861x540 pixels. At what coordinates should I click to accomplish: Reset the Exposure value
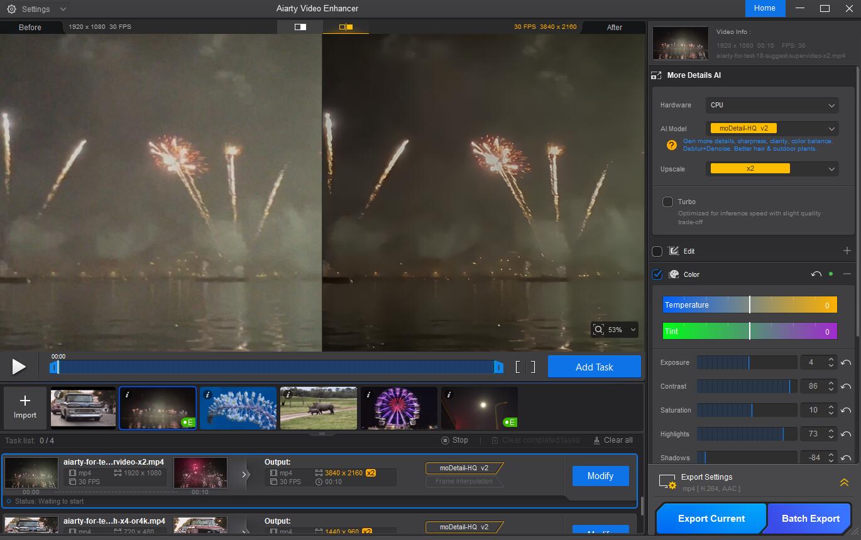coord(846,363)
